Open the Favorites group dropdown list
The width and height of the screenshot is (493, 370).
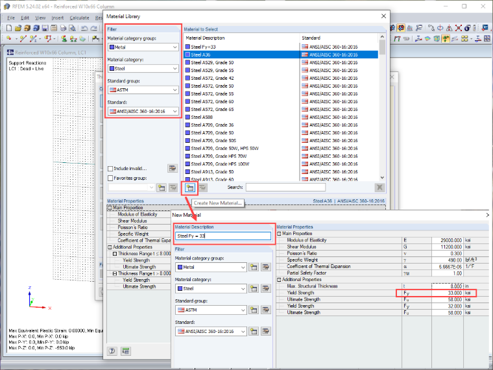tap(131, 188)
